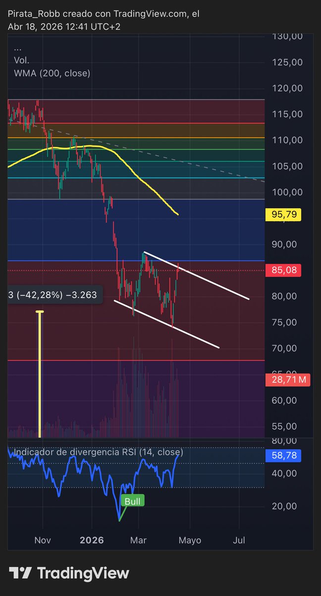Click the Mayo label on the time axis

pos(190,540)
